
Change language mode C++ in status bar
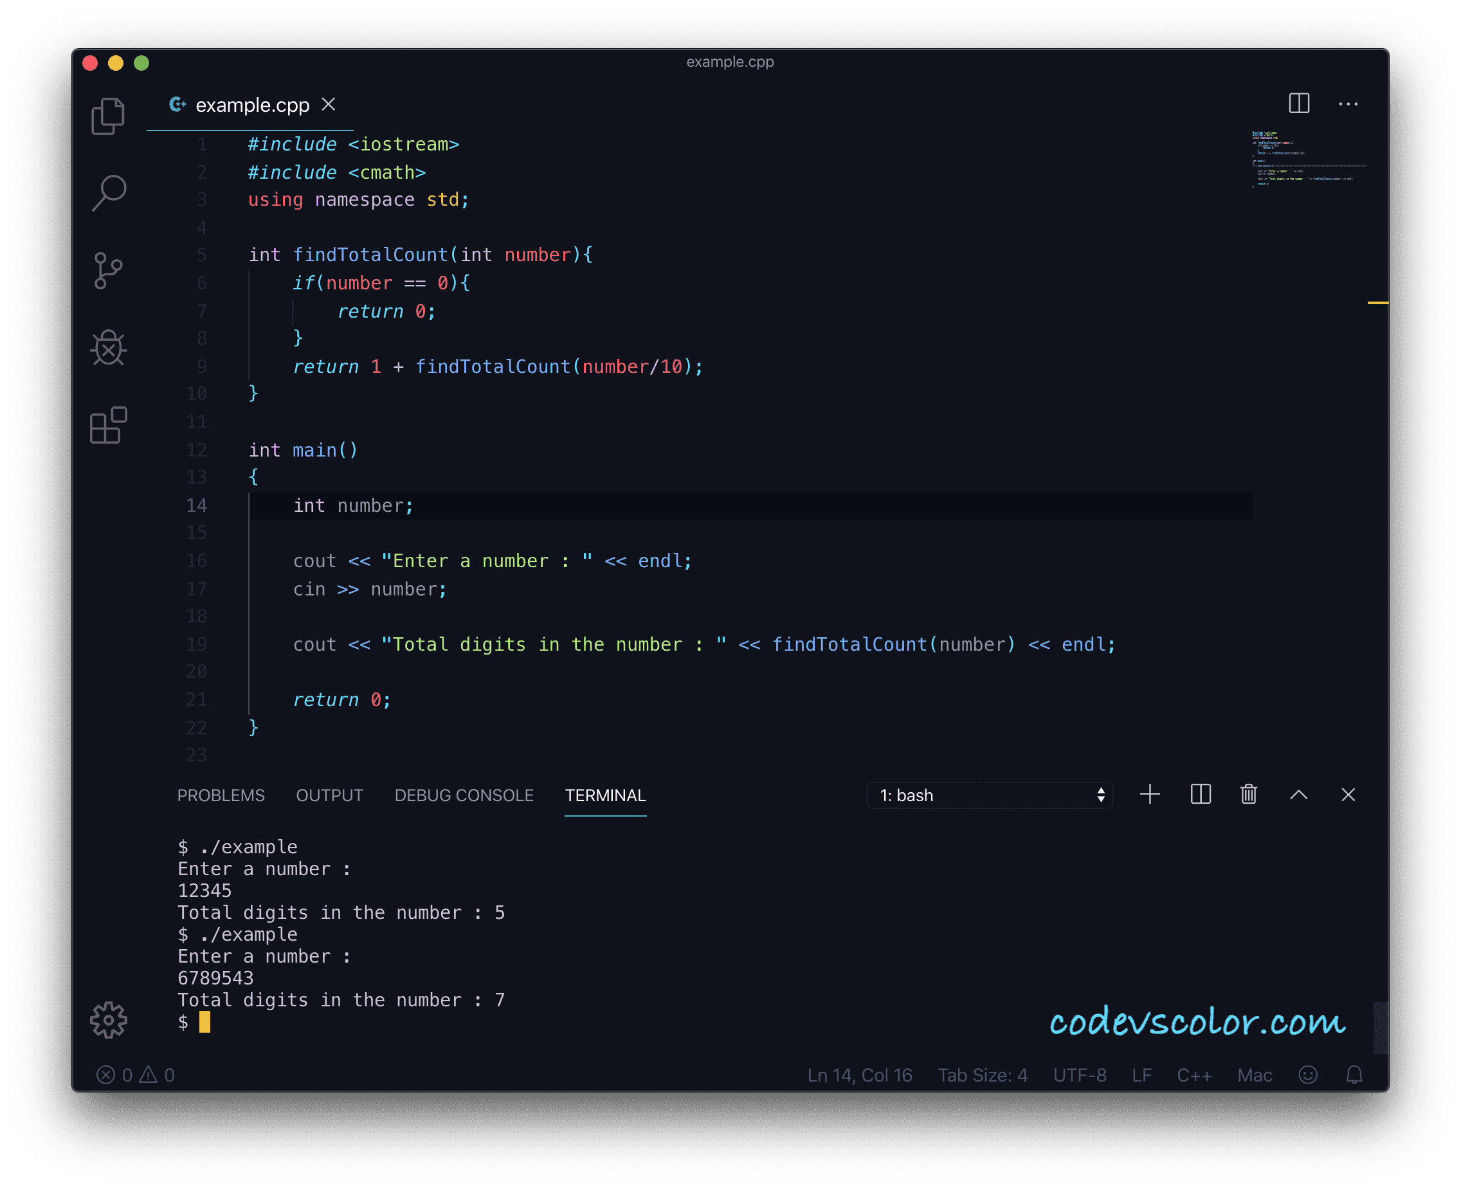point(1193,1075)
